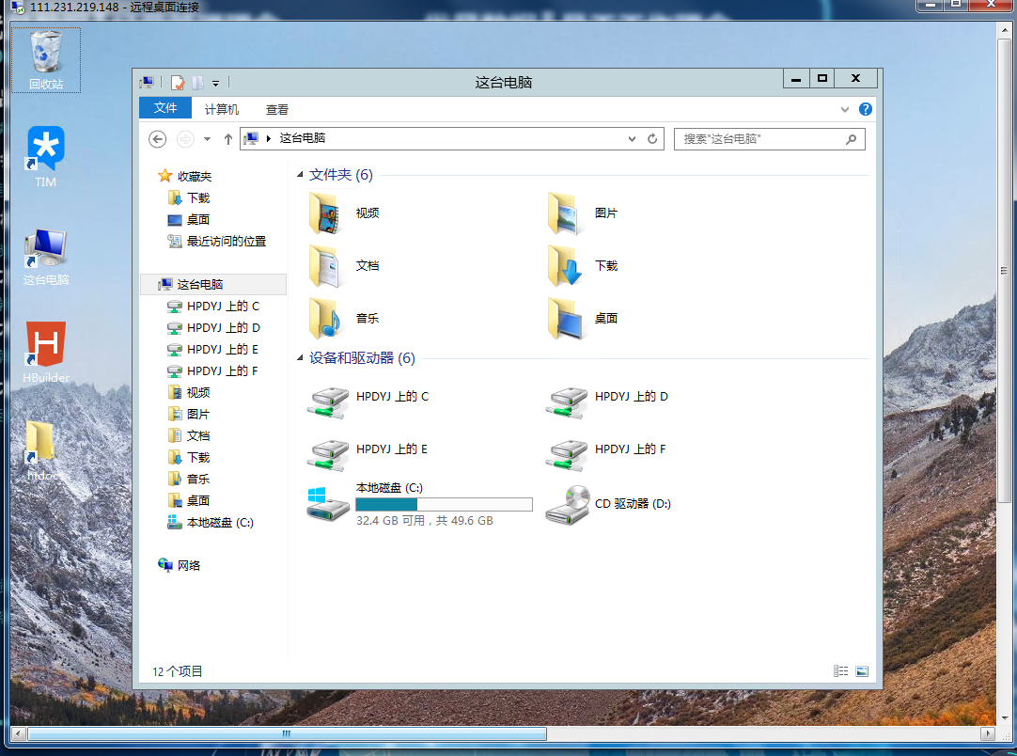Select drive HPDYJ 上的 C in main pane
The width and height of the screenshot is (1017, 756).
tap(368, 401)
